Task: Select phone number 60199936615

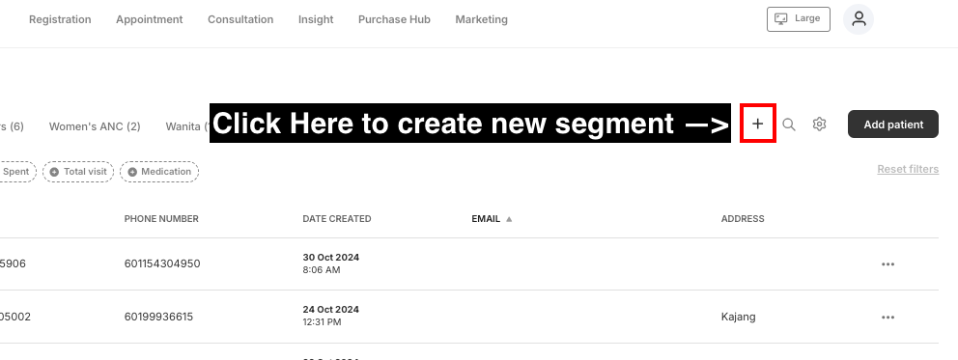Action: [158, 317]
